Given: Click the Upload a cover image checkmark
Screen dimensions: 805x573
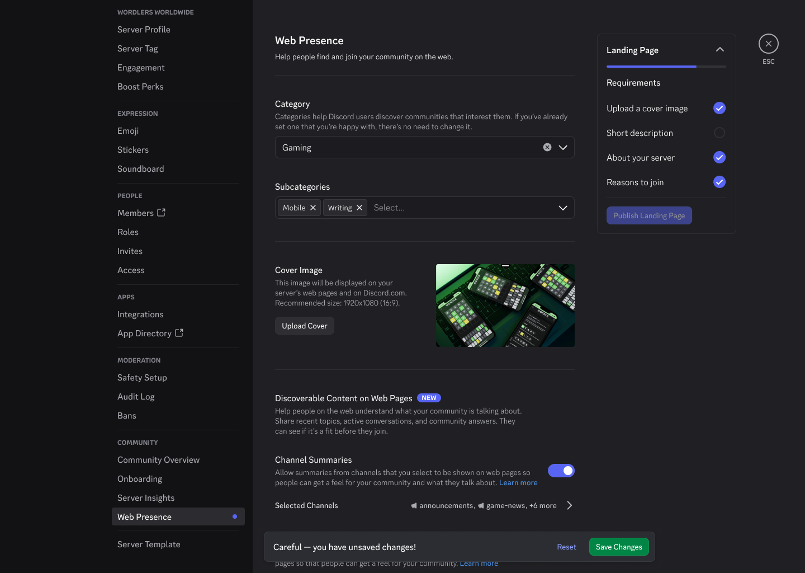Looking at the screenshot, I should point(719,108).
